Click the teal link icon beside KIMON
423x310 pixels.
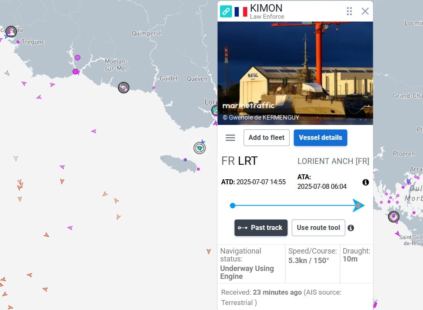(x=226, y=11)
